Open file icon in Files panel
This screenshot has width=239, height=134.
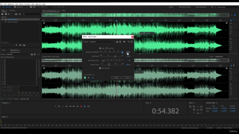[2, 14]
